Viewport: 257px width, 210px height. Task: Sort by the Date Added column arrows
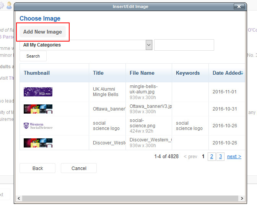[x=241, y=73]
